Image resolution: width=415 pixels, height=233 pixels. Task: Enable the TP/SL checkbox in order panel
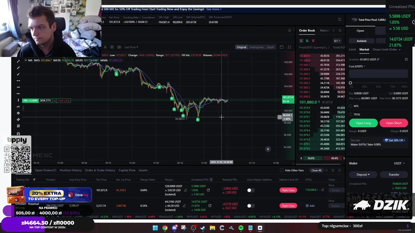350,115
